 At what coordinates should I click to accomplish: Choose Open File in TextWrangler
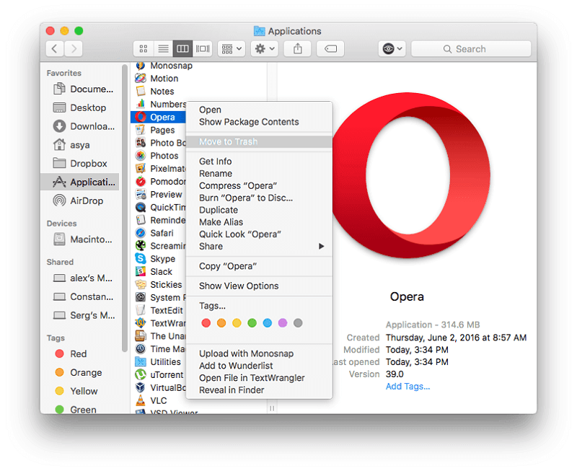click(x=259, y=378)
